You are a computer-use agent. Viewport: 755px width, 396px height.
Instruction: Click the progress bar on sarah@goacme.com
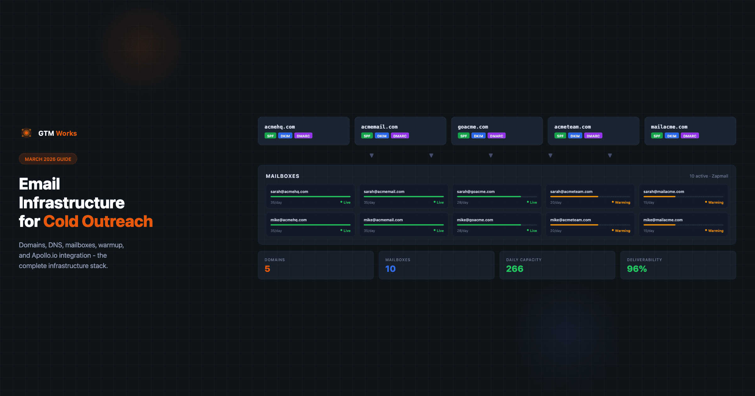point(496,197)
